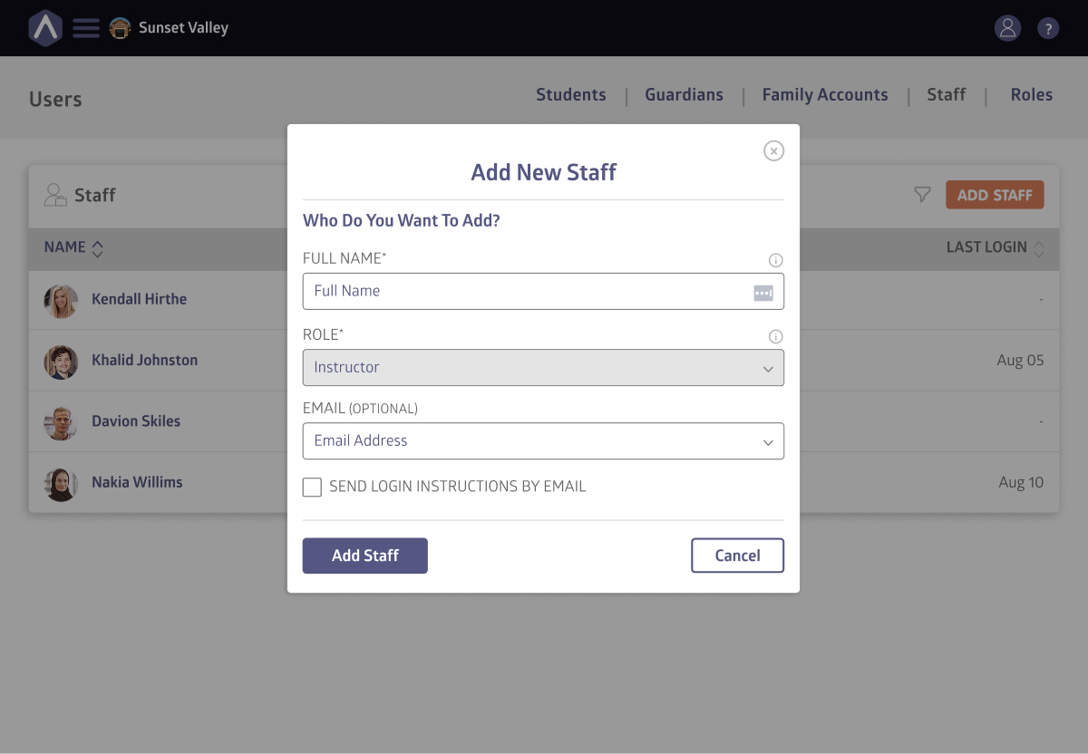Viewport: 1088px width, 754px height.
Task: Select Kendall Hirthe's avatar thumbnail
Action: click(61, 301)
